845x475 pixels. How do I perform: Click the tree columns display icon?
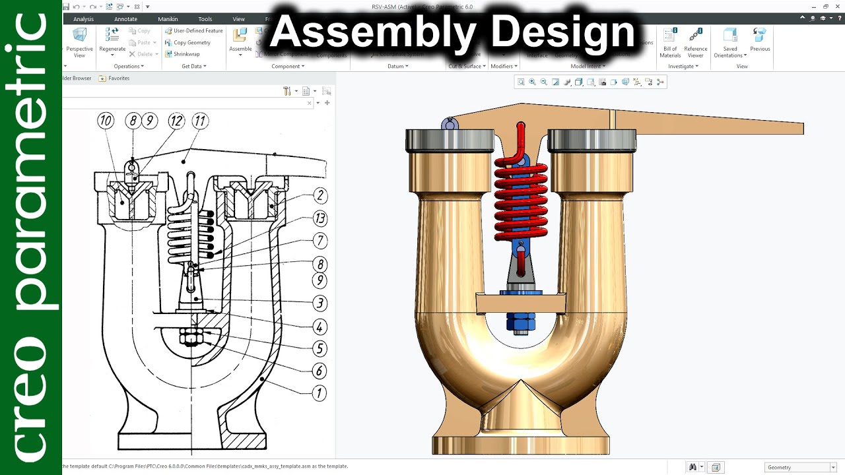point(306,91)
